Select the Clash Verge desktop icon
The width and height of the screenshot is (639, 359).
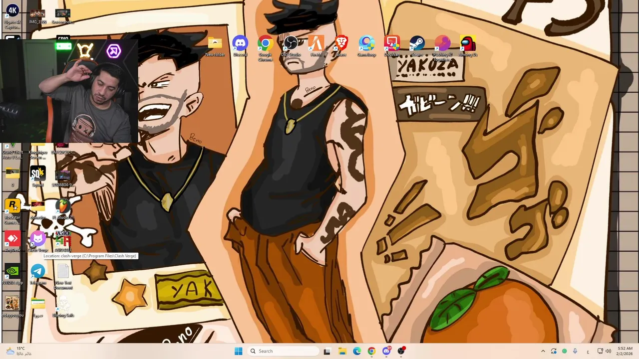[x=38, y=241]
